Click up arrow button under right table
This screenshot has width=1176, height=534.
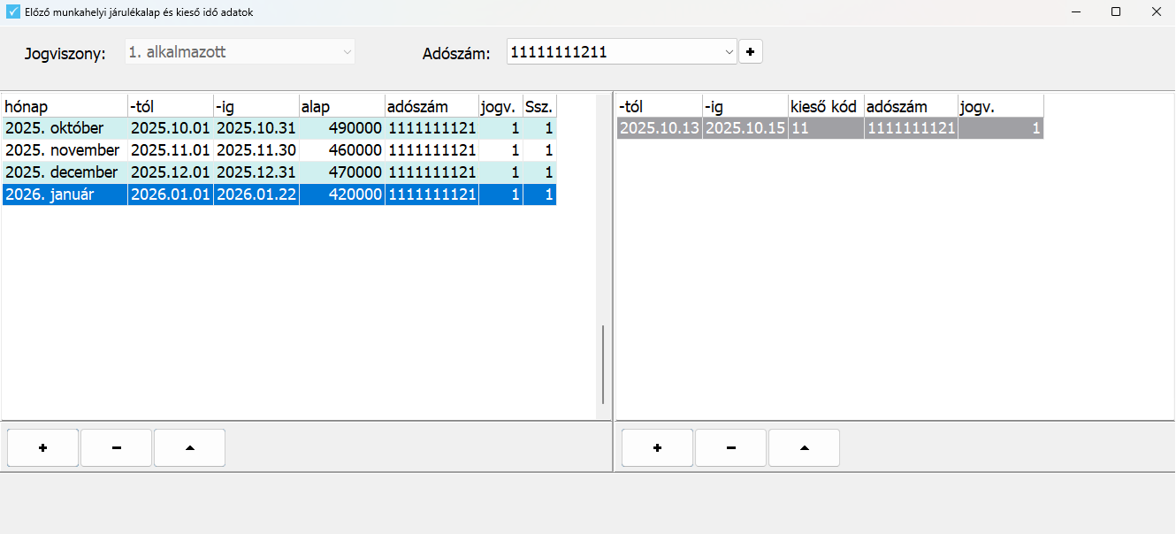[804, 448]
